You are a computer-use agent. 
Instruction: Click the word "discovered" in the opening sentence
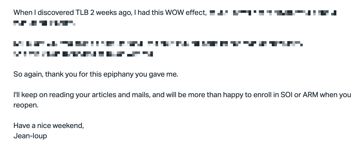(x=56, y=13)
